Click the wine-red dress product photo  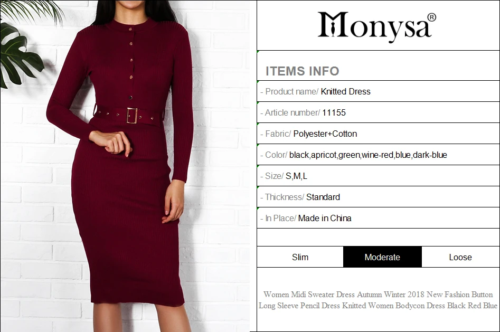click(x=125, y=166)
